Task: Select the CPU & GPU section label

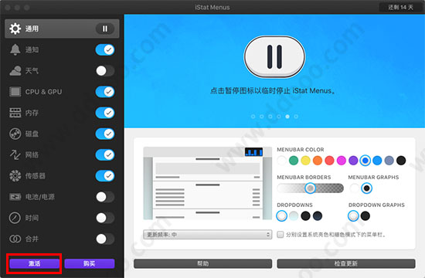Action: pos(43,92)
